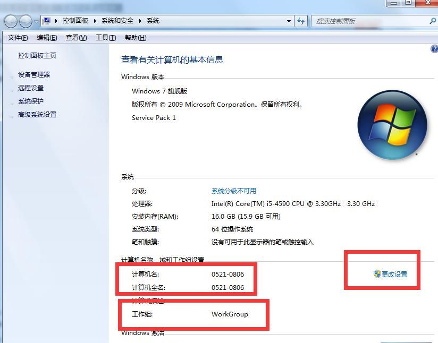438x343 pixels.
Task: Open the 文件 menu
Action: pos(18,38)
